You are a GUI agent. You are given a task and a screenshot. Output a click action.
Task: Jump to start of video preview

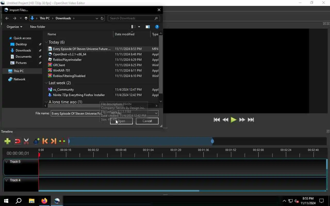click(217, 120)
